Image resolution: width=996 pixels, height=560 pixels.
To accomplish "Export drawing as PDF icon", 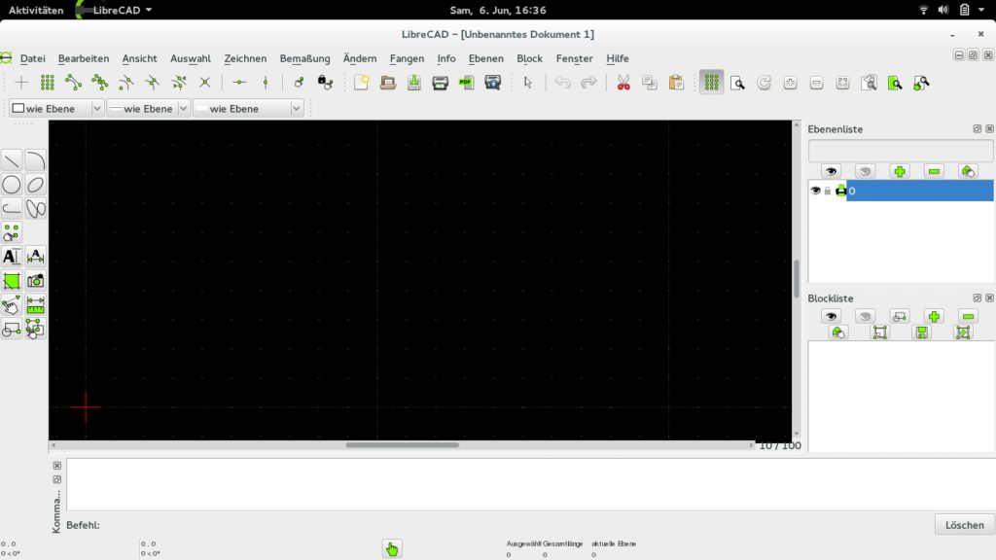I will coord(466,83).
